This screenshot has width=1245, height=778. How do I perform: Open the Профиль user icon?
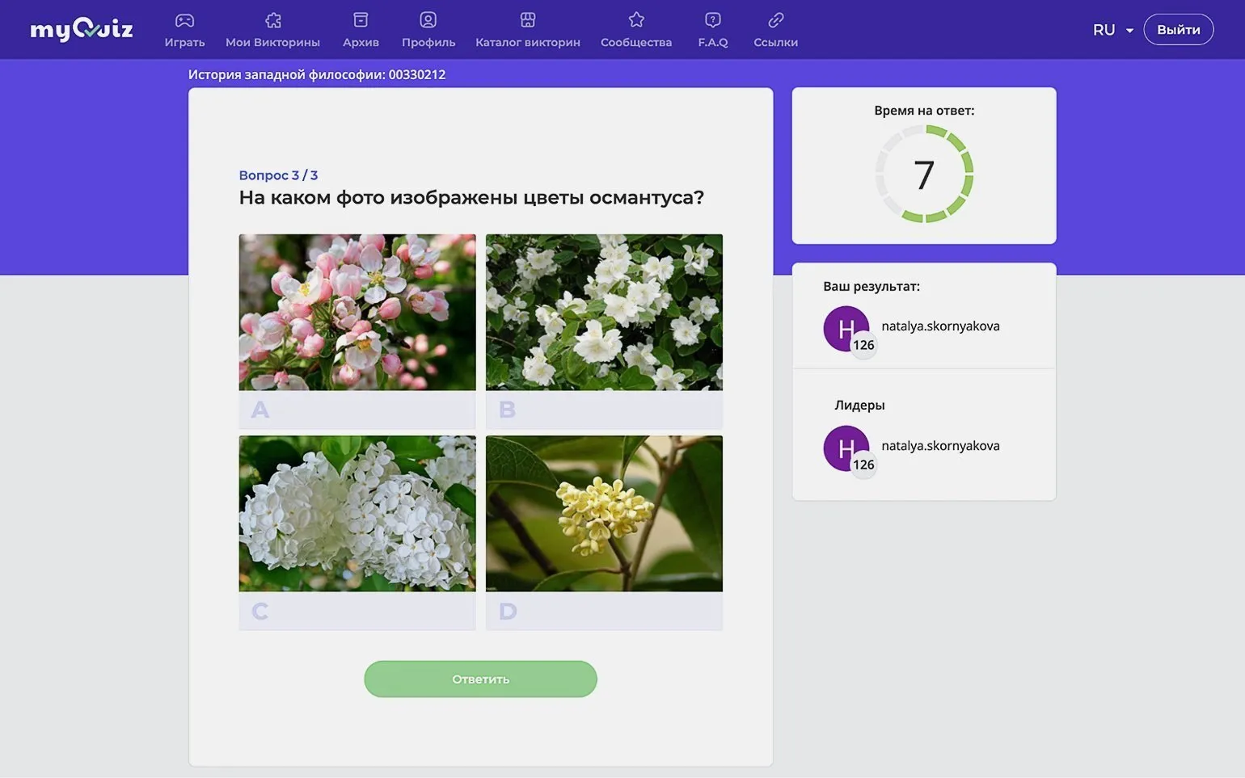(x=428, y=20)
